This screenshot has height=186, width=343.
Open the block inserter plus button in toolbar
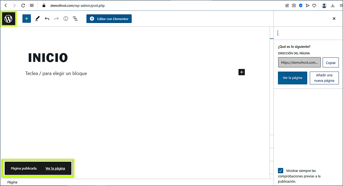tap(27, 19)
